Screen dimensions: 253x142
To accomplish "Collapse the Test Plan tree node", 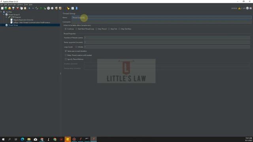I will click(1, 12).
